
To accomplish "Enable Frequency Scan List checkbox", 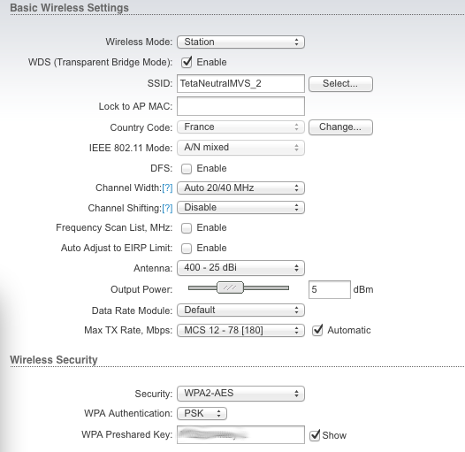I will click(187, 228).
